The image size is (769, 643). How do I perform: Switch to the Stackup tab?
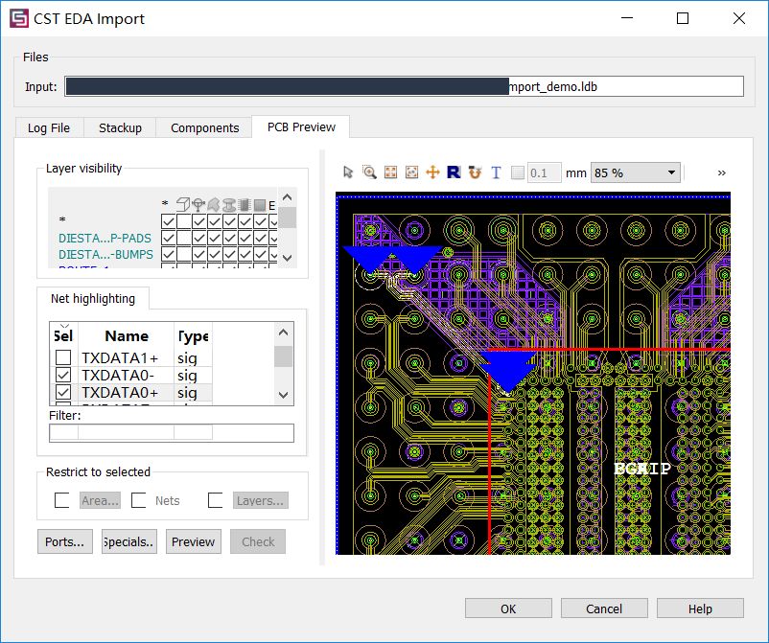coord(120,127)
